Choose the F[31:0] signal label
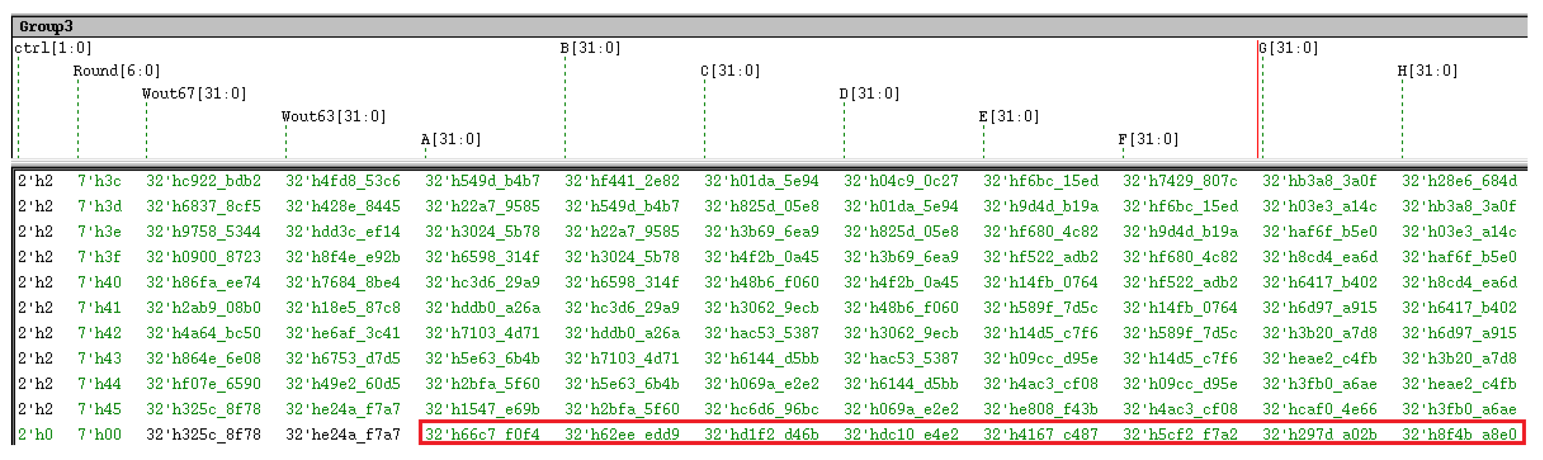 coord(1149,139)
